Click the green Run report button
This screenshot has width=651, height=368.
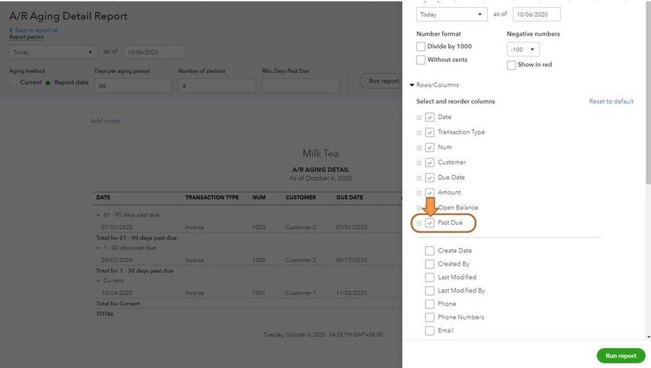coord(620,356)
